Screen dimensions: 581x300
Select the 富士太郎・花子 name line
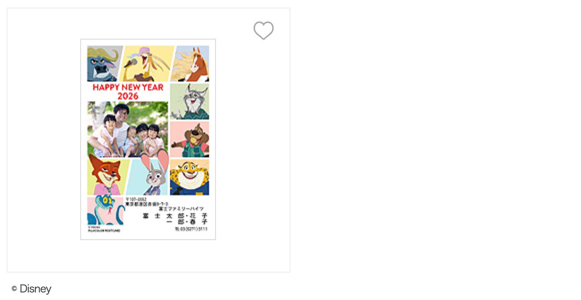point(175,216)
